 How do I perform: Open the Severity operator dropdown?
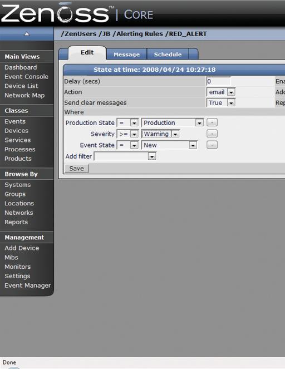pyautogui.click(x=127, y=134)
